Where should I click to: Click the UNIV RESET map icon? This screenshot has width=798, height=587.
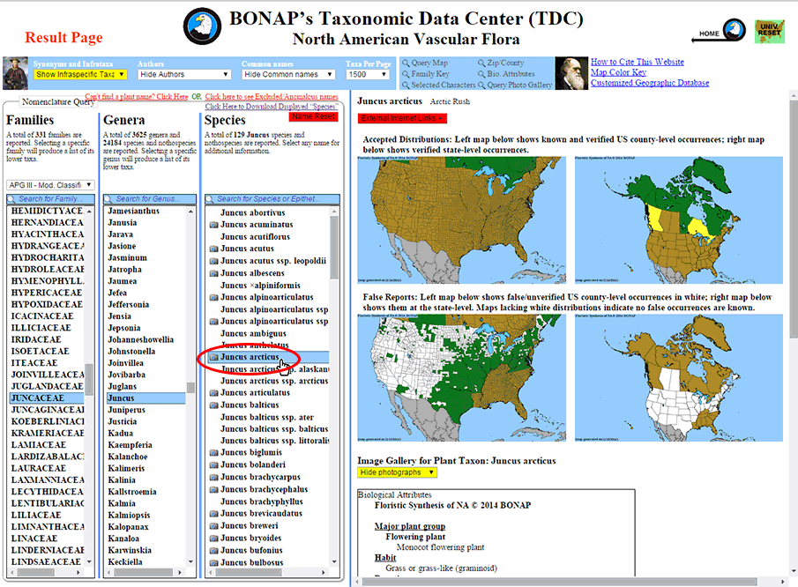[x=769, y=31]
